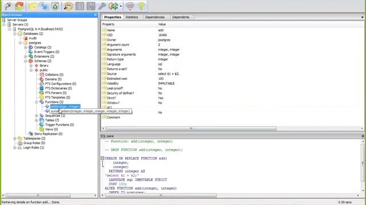Expand the library schema node

(31, 65)
